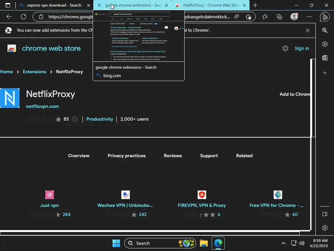Click the NetflixProxy extension logo
Viewport: 334px width, 251px height.
pos(10,98)
